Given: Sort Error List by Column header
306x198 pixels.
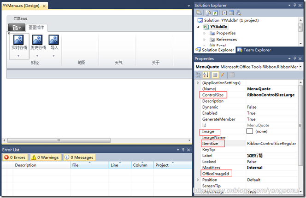Looking at the screenshot, I should pos(142,165).
